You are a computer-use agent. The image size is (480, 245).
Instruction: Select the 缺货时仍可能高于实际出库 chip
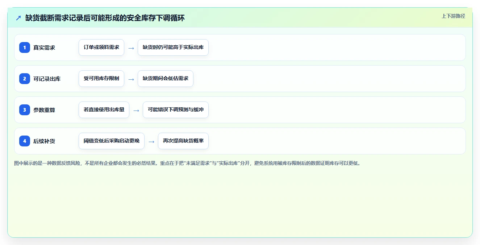pyautogui.click(x=173, y=47)
